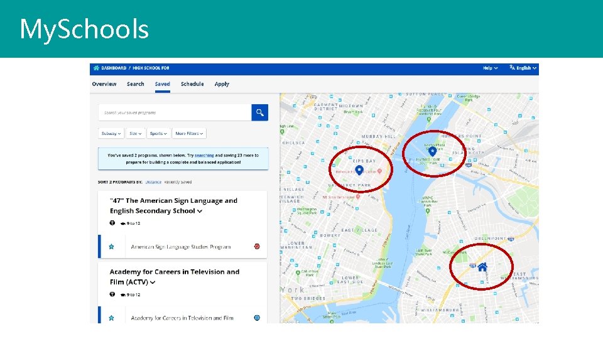The height and width of the screenshot is (339, 603).
Task: Open the Schedule tab
Action: [192, 83]
